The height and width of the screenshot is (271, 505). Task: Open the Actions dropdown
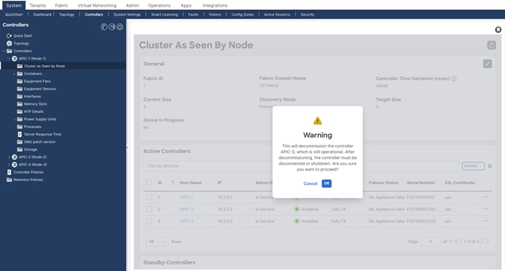pos(473,166)
